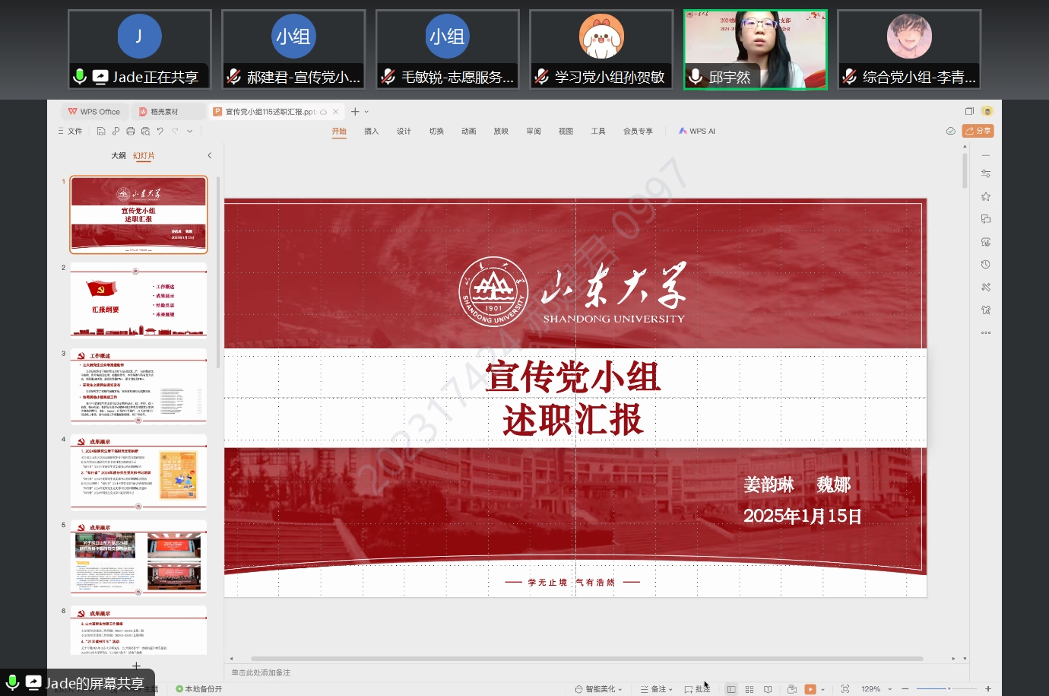Select the 动画 ribbon tab
The image size is (1049, 696).
pos(468,131)
